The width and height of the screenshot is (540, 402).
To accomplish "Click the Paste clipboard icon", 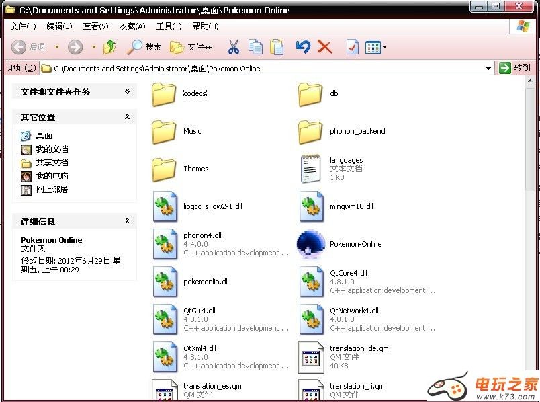I will click(x=277, y=47).
